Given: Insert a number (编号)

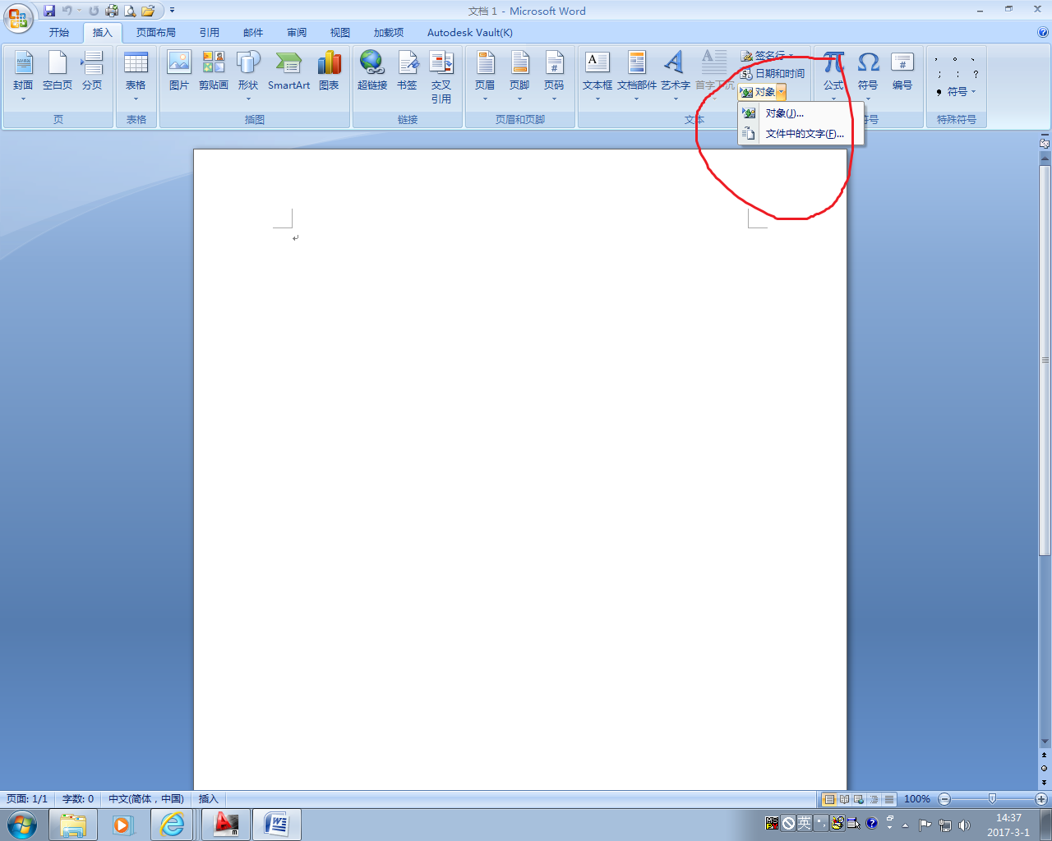Looking at the screenshot, I should [902, 71].
